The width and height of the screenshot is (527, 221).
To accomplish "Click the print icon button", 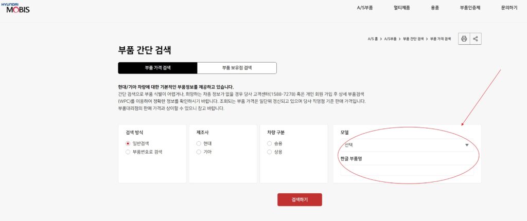I will coord(464,39).
